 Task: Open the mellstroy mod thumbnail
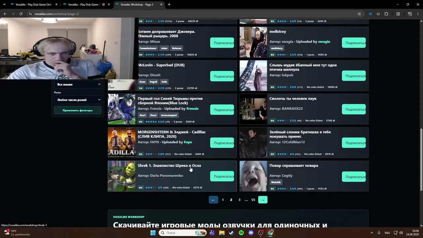coord(253,42)
